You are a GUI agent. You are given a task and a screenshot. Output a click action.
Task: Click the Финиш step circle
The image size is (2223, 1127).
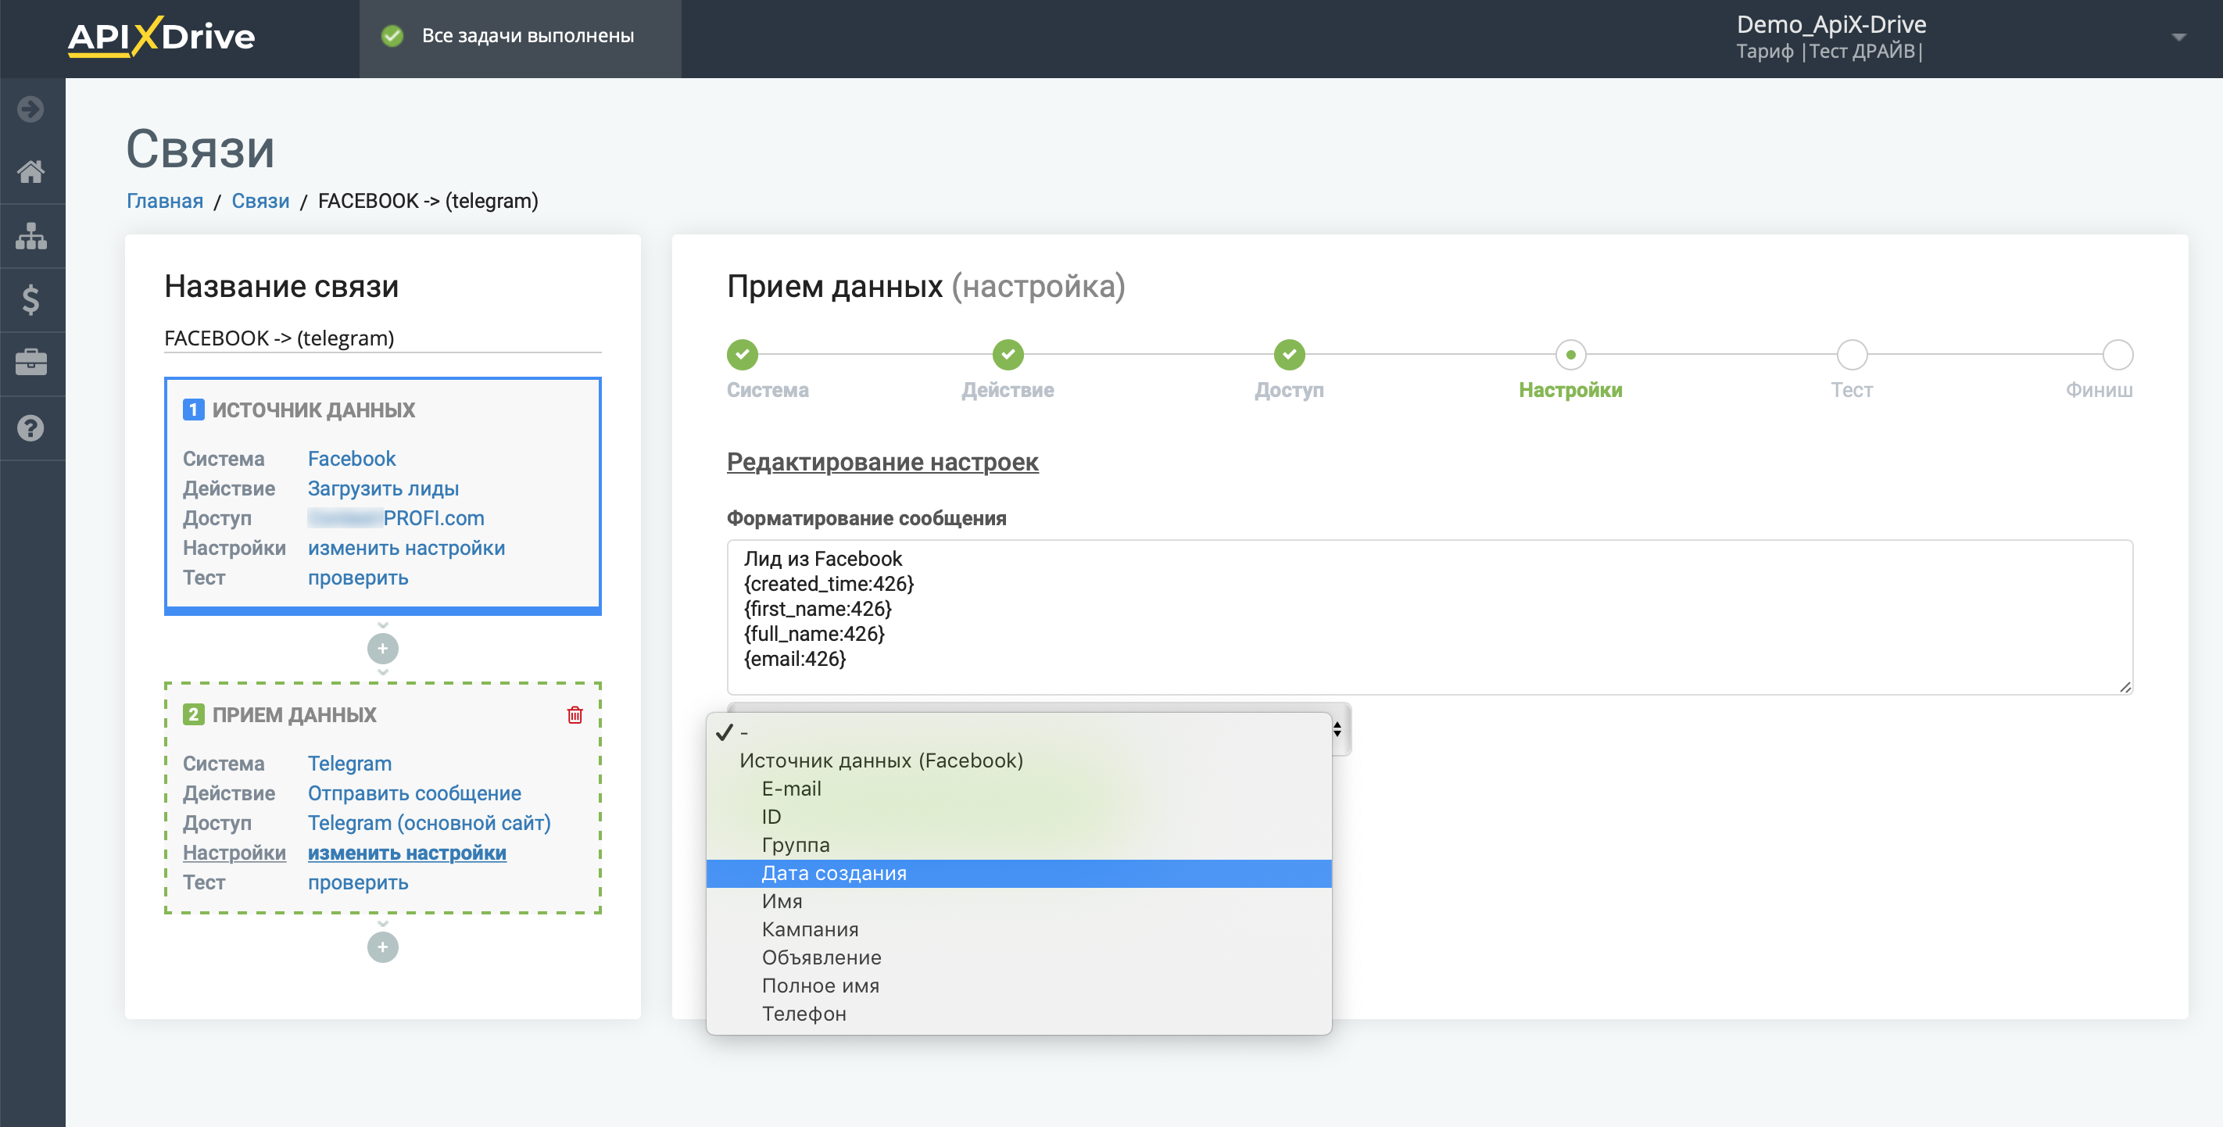[2117, 354]
